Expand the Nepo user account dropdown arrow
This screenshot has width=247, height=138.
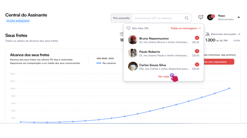[239, 17]
